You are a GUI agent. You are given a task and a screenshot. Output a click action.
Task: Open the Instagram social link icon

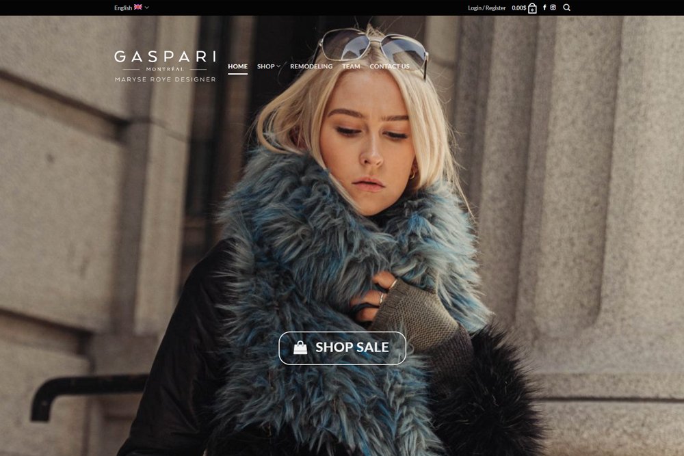553,8
